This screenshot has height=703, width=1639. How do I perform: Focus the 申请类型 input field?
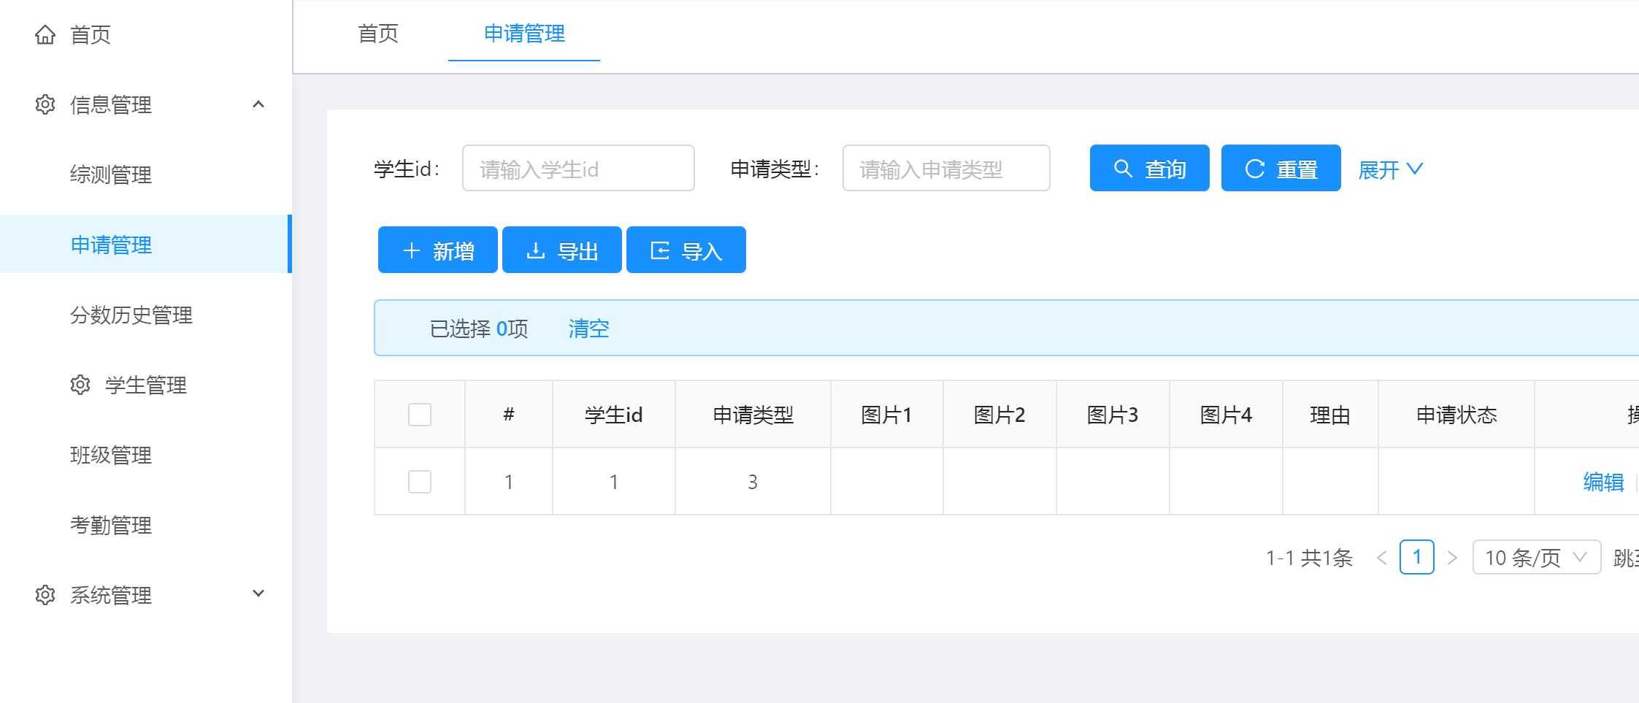946,168
